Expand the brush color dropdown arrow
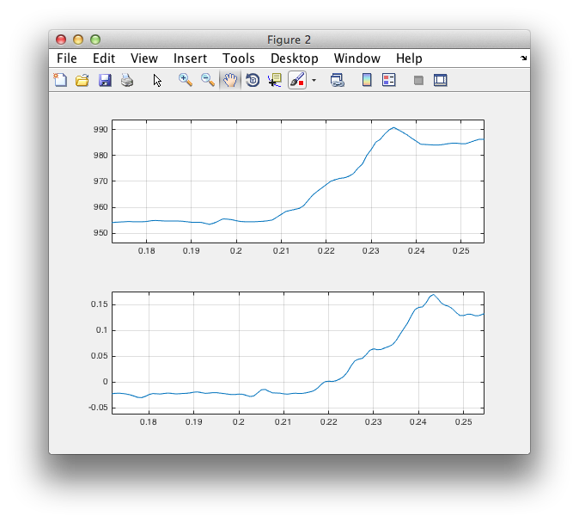This screenshot has height=522, width=579. [314, 81]
